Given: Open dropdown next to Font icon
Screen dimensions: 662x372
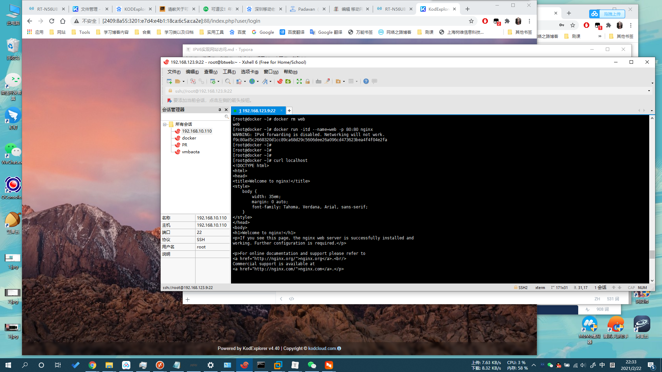Looking at the screenshot, I should 270,82.
